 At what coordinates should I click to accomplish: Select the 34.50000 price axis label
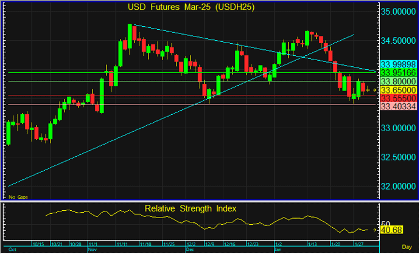point(399,41)
